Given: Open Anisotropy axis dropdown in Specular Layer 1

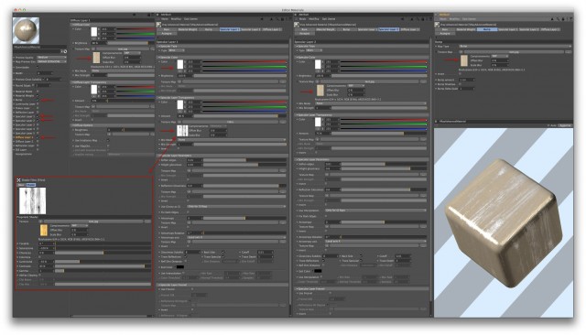Looking at the screenshot, I should (x=236, y=237).
